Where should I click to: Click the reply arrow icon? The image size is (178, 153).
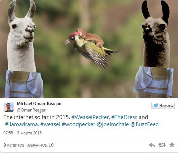coord(152,145)
